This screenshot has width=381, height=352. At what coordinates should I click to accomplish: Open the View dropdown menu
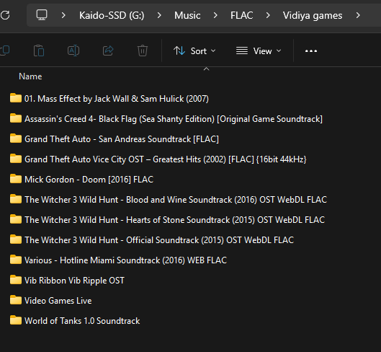(259, 51)
